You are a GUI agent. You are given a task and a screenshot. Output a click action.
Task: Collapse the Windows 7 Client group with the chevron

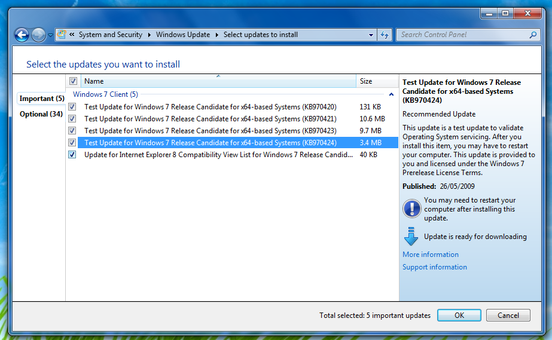pos(391,94)
